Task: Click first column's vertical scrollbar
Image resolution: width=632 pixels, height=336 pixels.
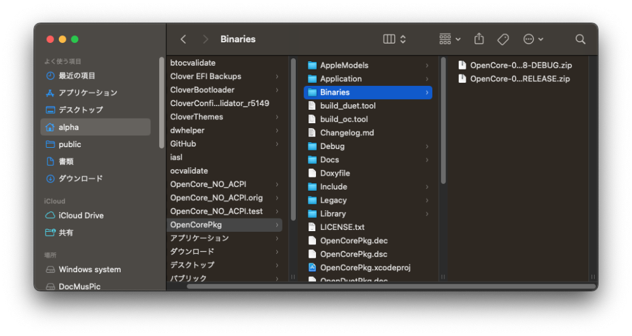Action: pos(293,140)
